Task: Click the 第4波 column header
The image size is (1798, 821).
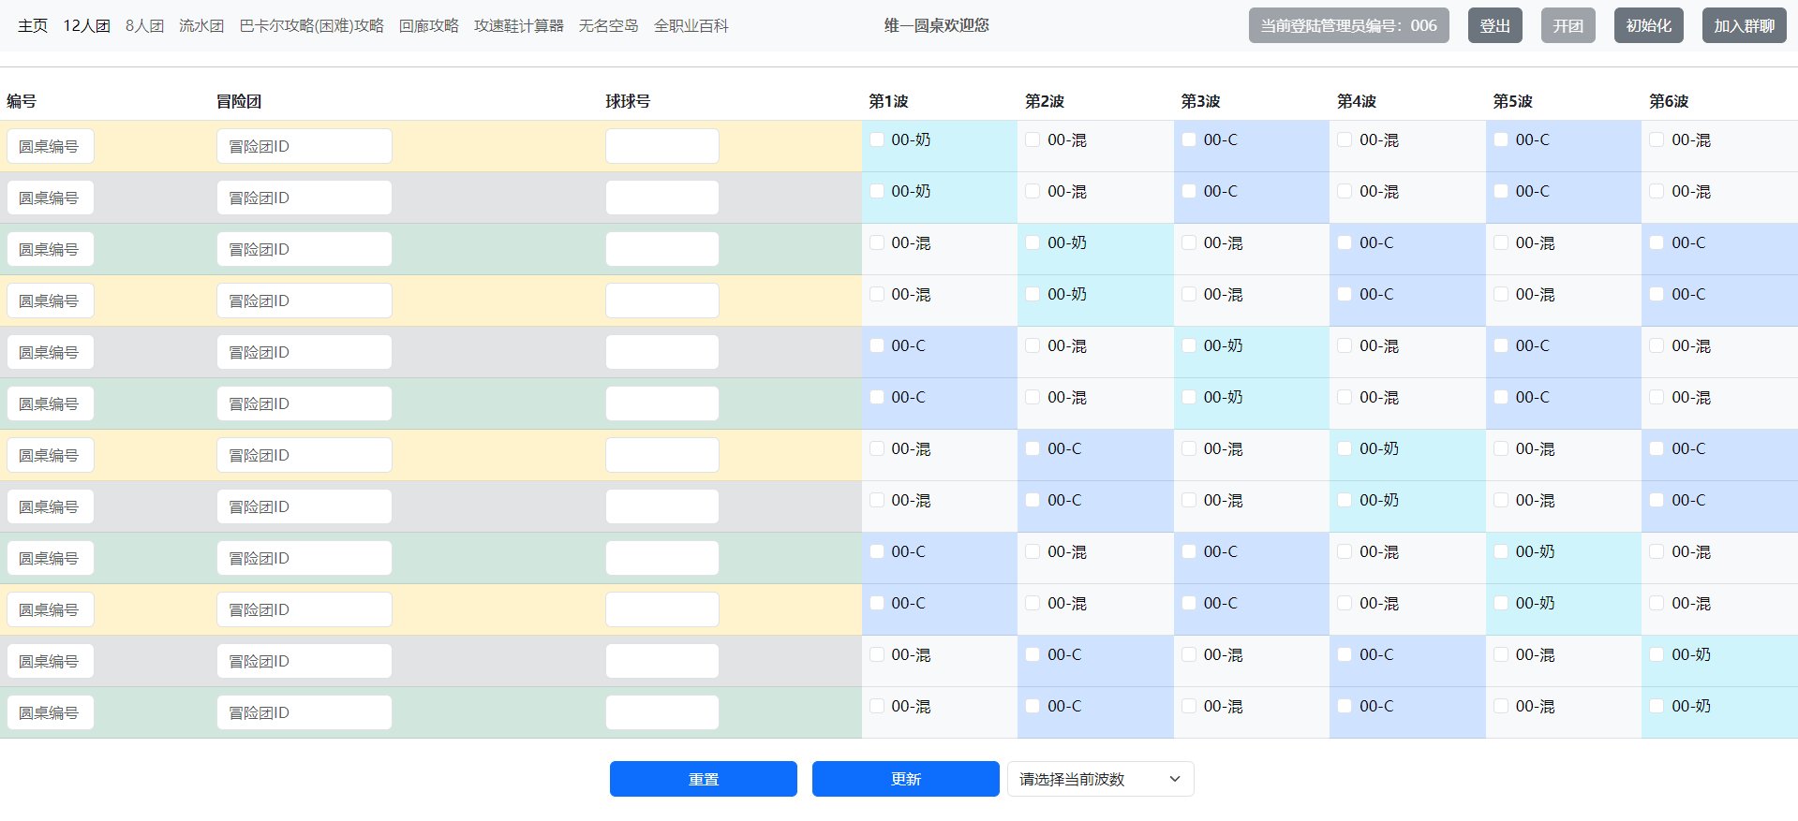Action: point(1357,101)
